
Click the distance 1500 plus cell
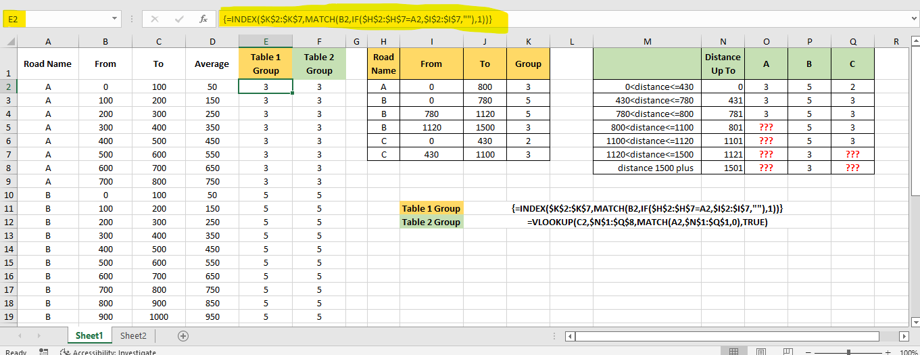[647, 168]
